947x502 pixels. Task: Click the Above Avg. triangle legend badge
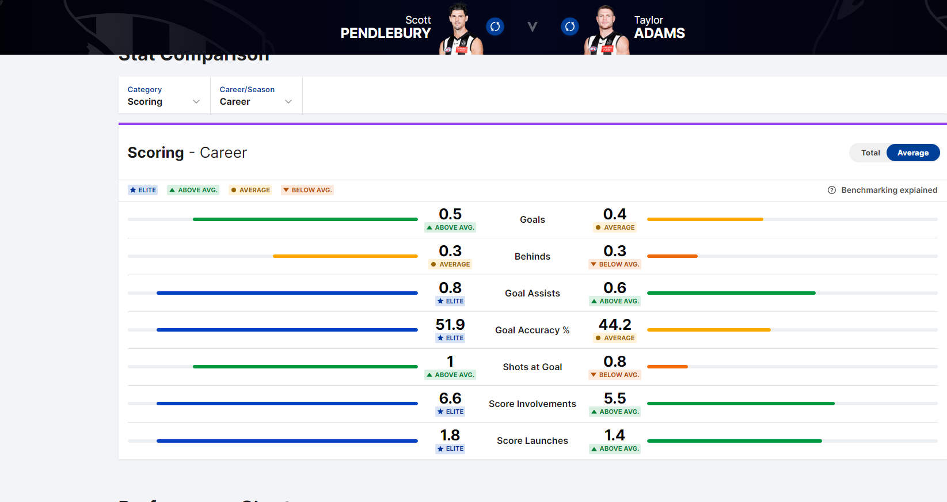pyautogui.click(x=193, y=190)
